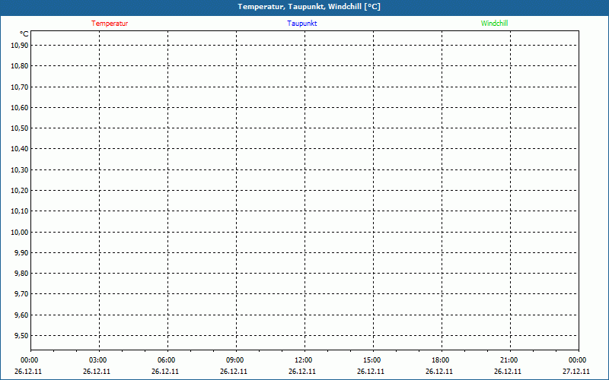This screenshot has height=380, width=609.
Task: Click the 10,60 y-axis value
Action: 20,107
